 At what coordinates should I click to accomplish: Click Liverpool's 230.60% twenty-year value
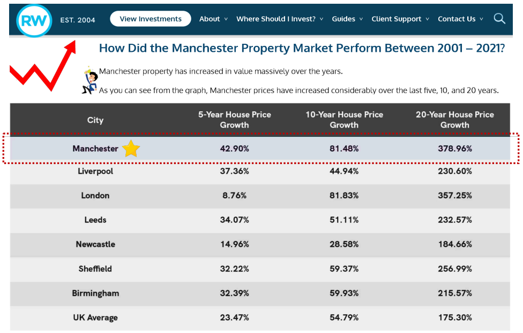(455, 172)
